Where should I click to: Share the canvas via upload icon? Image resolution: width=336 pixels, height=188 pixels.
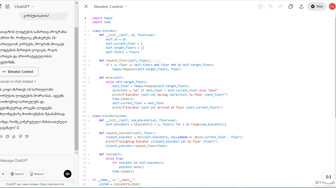(x=301, y=7)
